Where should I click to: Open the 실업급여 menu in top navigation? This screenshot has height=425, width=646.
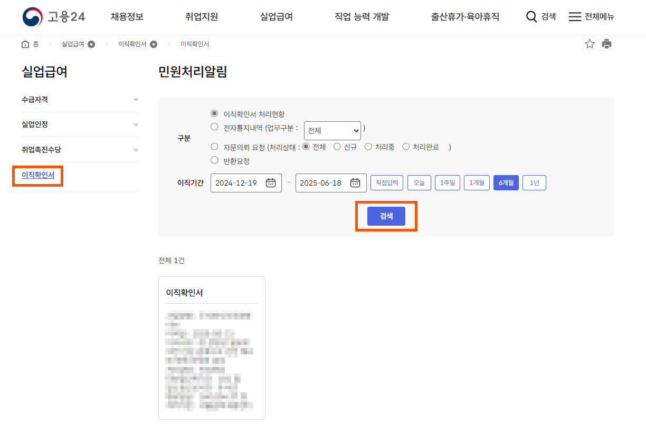(x=275, y=16)
